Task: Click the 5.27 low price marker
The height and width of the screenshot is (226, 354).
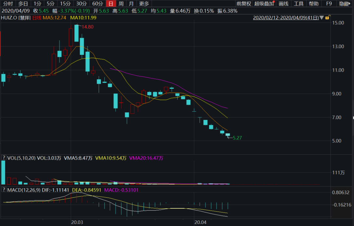Action: [x=237, y=138]
